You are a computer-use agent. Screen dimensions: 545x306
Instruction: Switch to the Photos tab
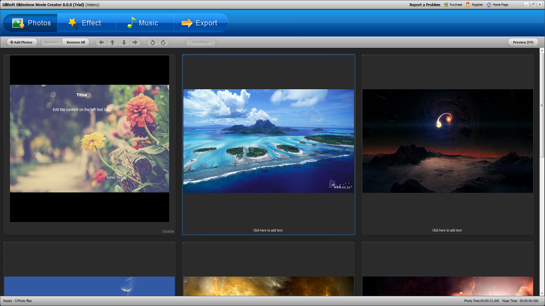click(x=31, y=23)
